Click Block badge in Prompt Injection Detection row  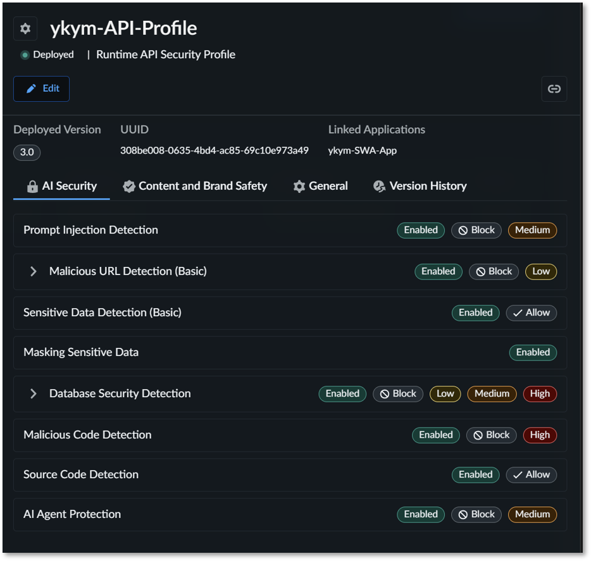[476, 230]
